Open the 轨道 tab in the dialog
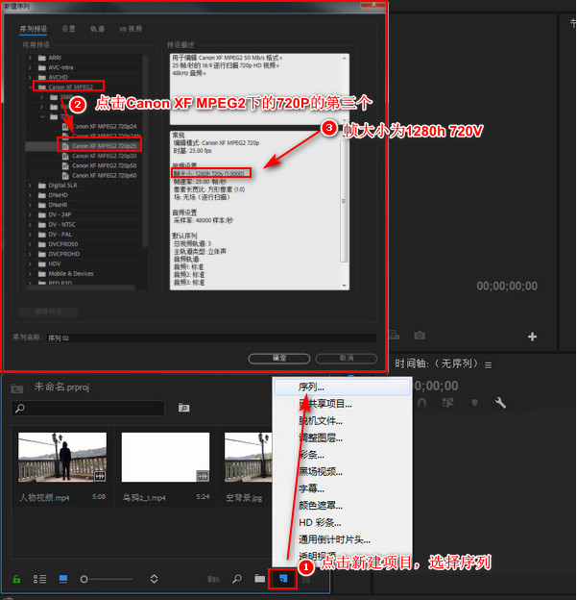Screen dimensions: 577x600 pos(97,29)
